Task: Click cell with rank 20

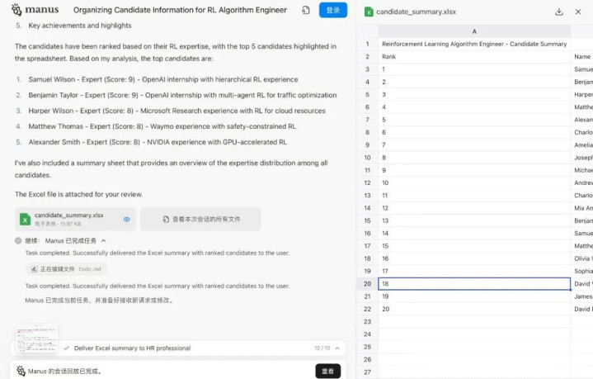Action: click(x=474, y=309)
